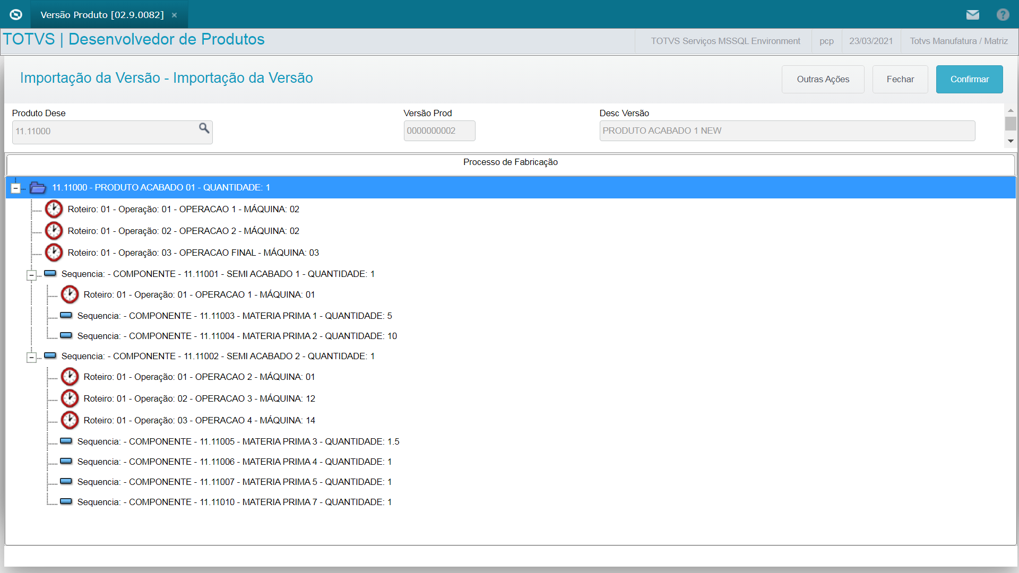The width and height of the screenshot is (1019, 573).
Task: Click the Fechar button
Action: [900, 79]
